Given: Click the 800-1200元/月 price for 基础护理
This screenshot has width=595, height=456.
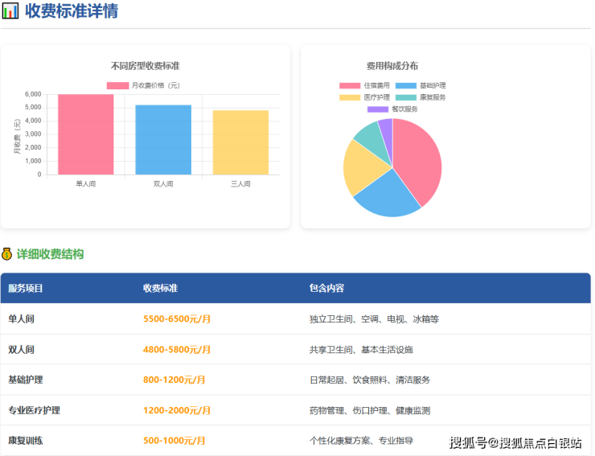Looking at the screenshot, I should (x=174, y=380).
